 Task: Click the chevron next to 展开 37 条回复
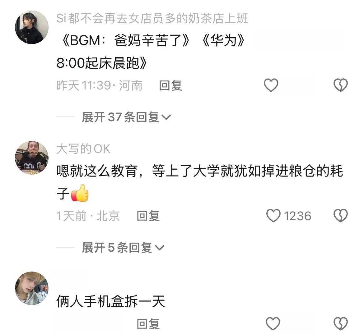[x=166, y=117]
